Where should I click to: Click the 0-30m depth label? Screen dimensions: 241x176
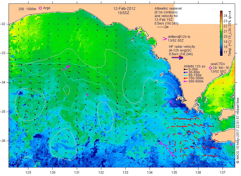tap(193, 69)
